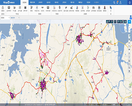Toggle the location pin map mode button

pos(115,22)
